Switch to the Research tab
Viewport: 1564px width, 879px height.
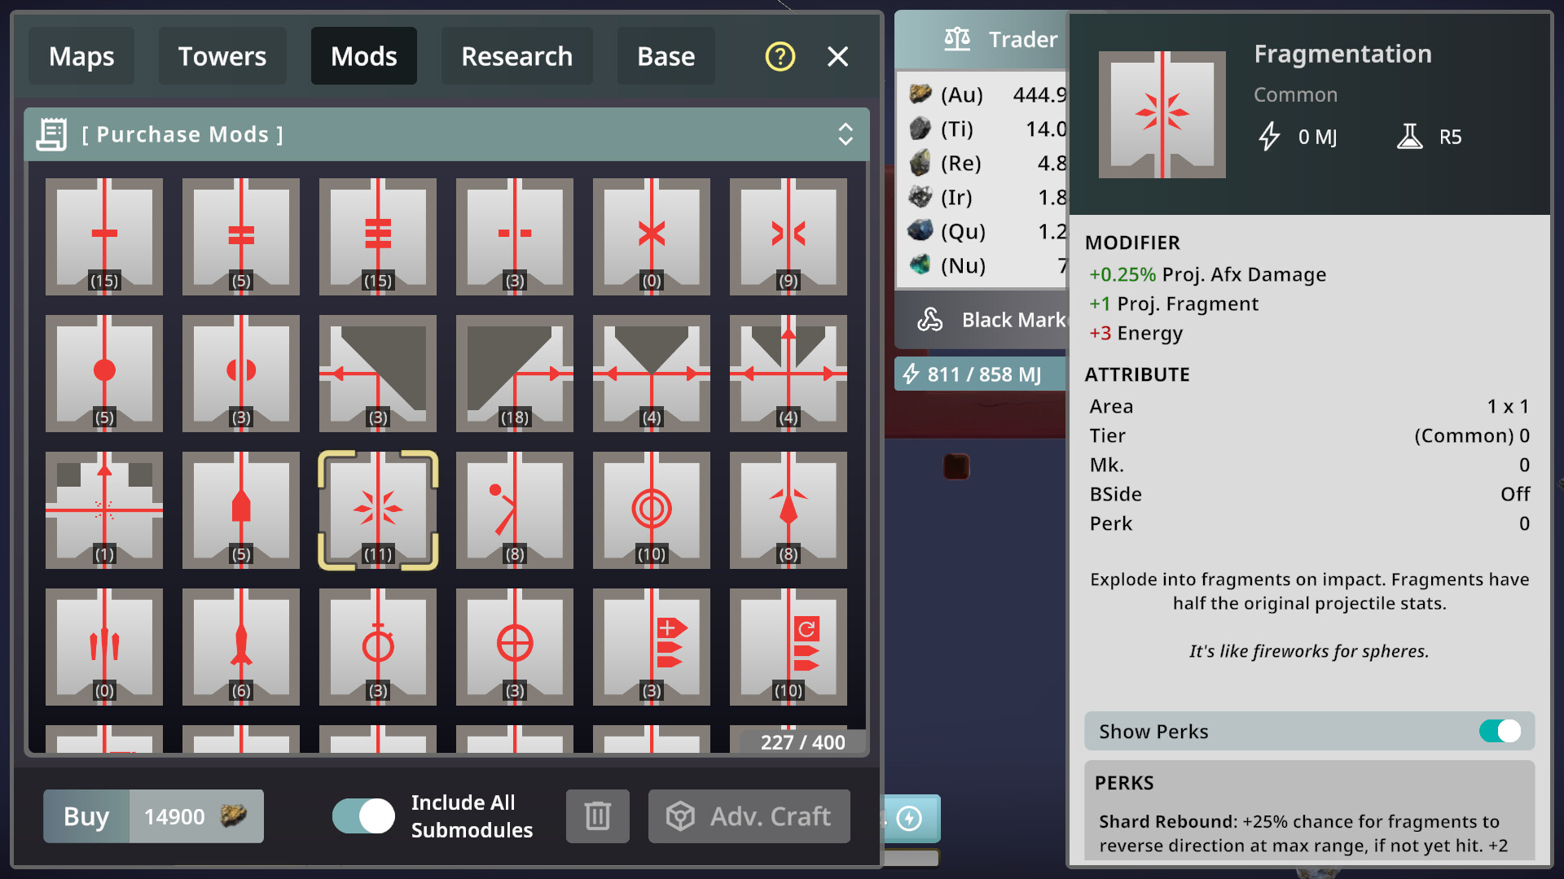516,57
